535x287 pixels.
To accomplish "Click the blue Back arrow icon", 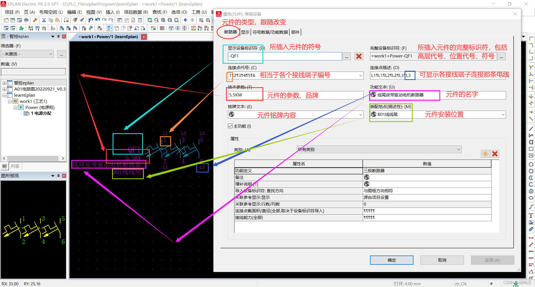I will (x=186, y=20).
